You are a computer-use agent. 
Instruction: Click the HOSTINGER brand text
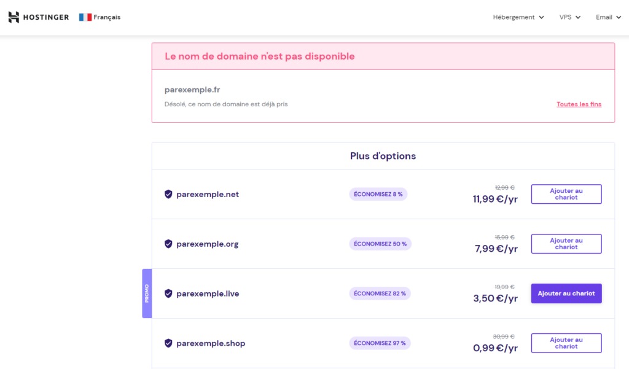click(46, 17)
